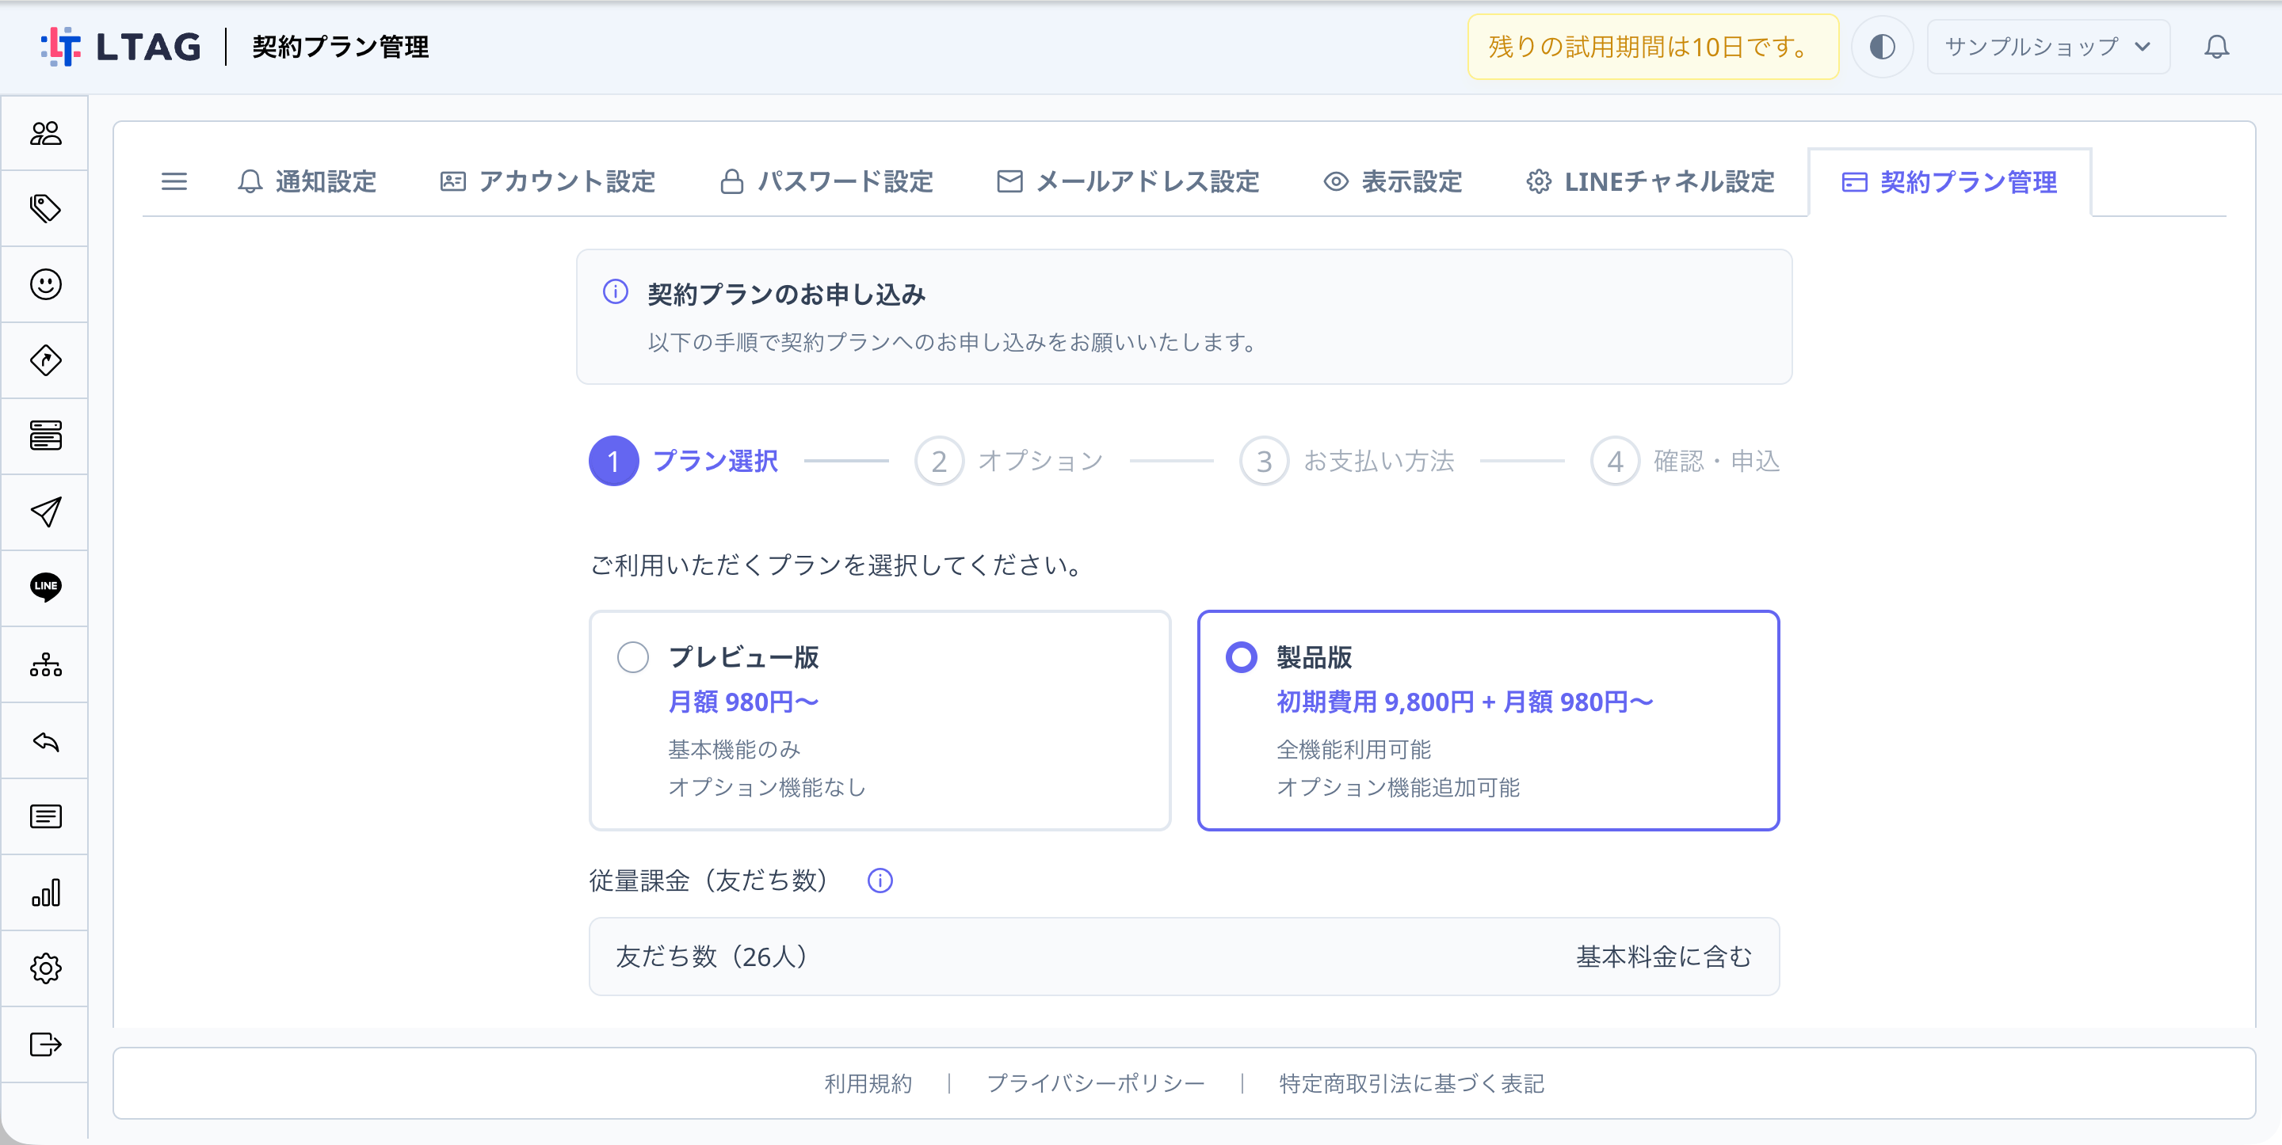Switch to the LINEチャネル設定 tab

pos(1650,181)
